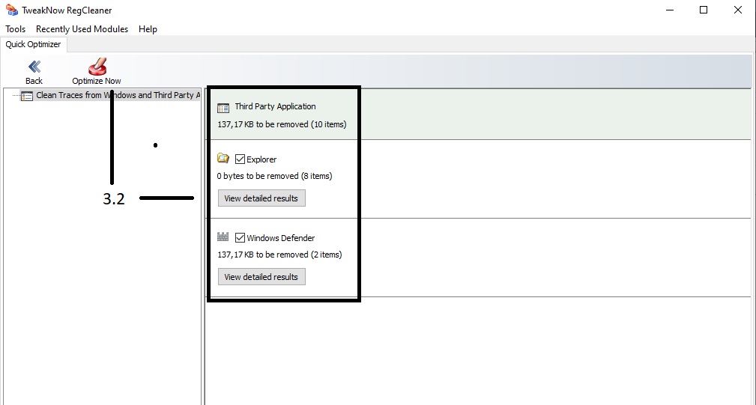The image size is (756, 405).
Task: Click the Windows Defender castle icon
Action: point(223,237)
